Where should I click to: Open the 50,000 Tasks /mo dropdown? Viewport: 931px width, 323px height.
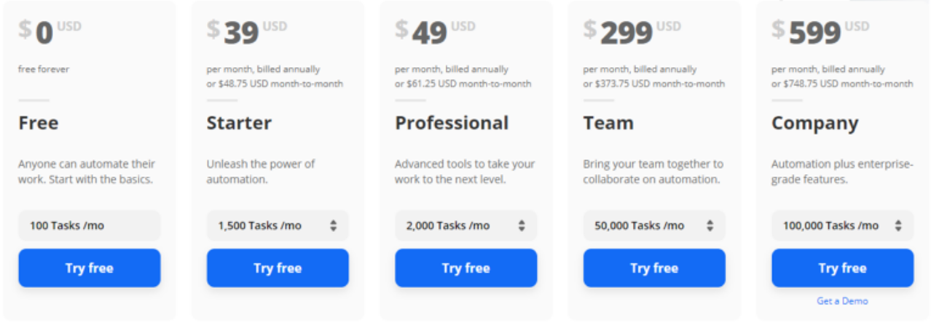point(654,226)
